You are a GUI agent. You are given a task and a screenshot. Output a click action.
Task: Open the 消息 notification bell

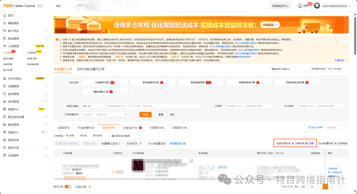pyautogui.click(x=300, y=6)
